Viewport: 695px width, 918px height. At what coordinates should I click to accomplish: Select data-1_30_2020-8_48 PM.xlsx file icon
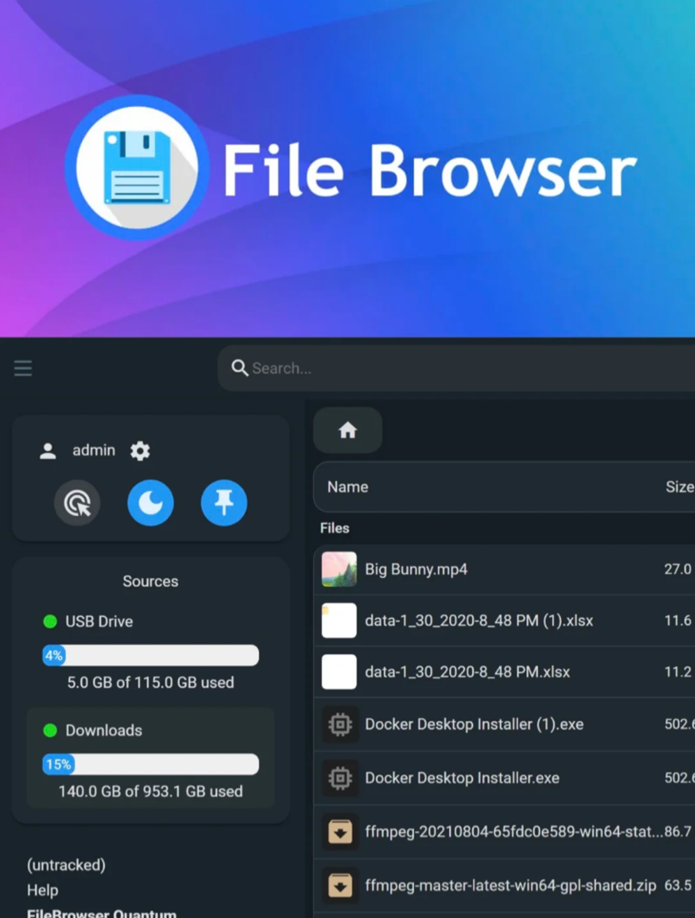339,672
